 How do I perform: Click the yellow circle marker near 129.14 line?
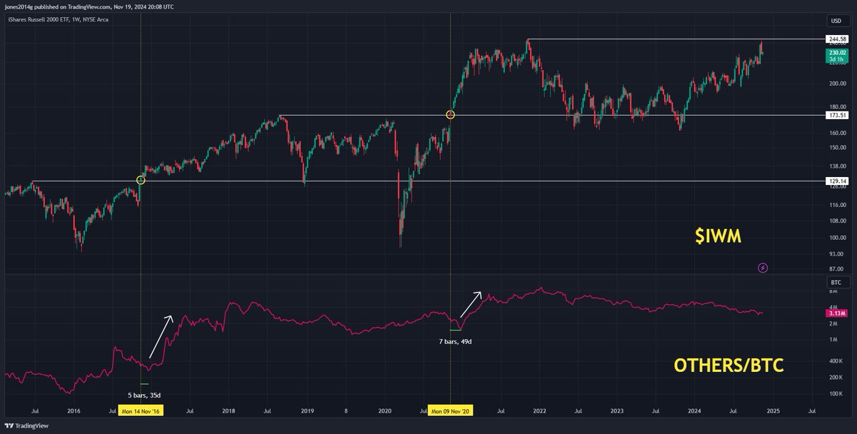click(x=141, y=181)
